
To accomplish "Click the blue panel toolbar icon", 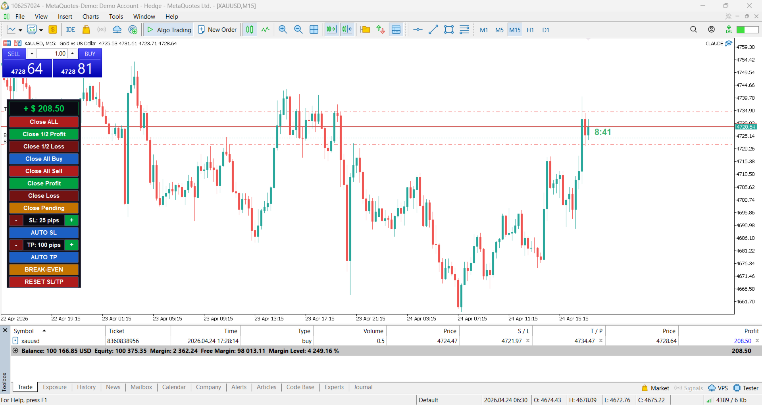I will coord(396,30).
